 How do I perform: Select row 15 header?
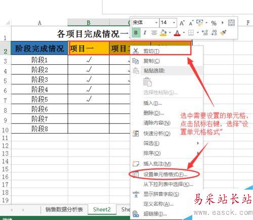[6, 169]
